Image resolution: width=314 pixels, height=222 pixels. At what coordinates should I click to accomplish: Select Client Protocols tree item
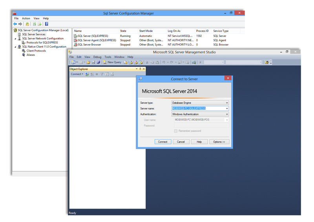(36, 51)
